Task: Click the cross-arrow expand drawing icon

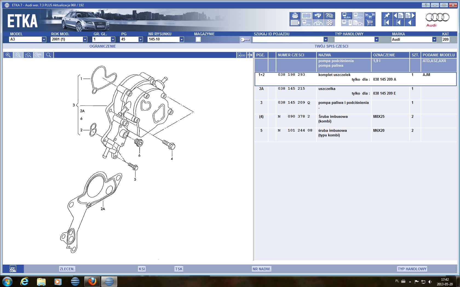Action: pos(250,55)
